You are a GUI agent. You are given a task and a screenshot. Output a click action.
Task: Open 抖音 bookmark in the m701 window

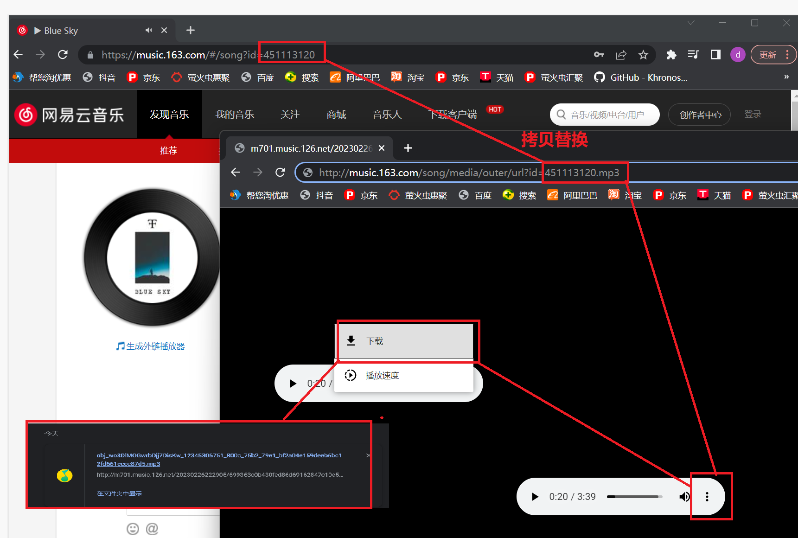click(316, 195)
